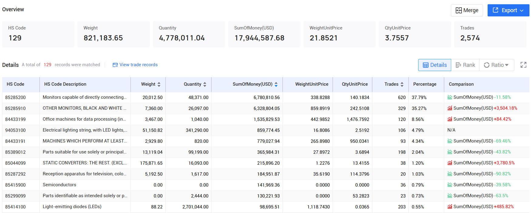Screen dimensions: 531x213
Task: Switch to the Rank view tab
Action: tap(465, 65)
